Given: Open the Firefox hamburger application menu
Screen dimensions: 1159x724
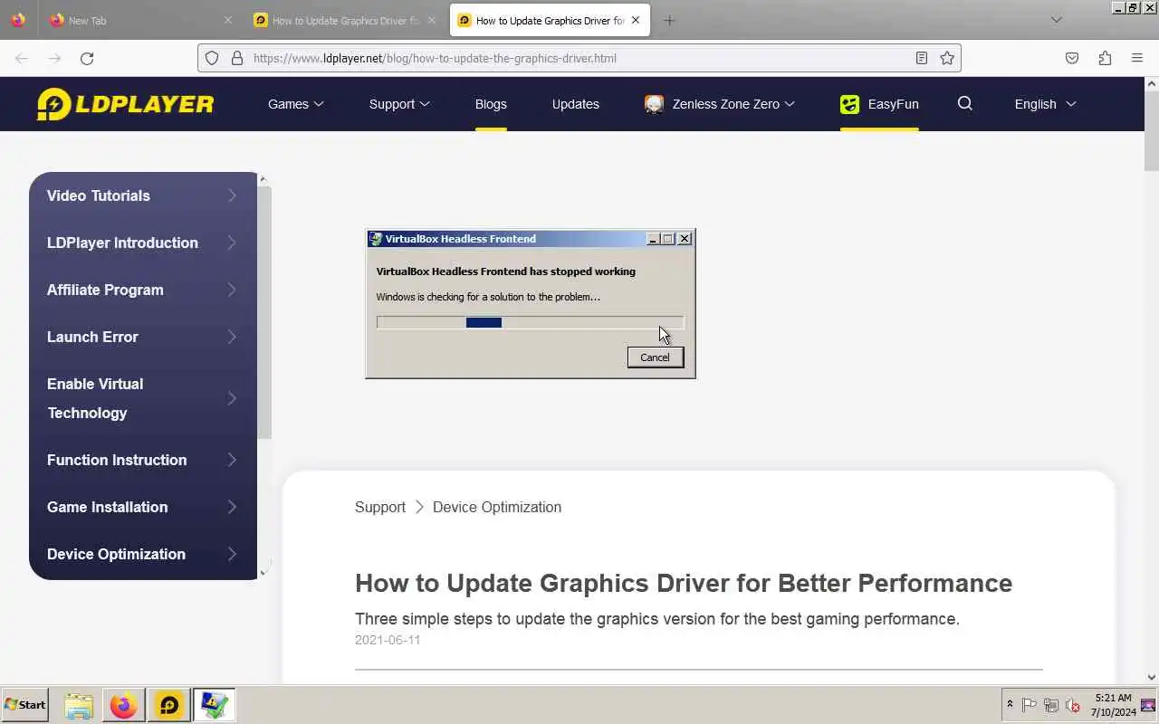Looking at the screenshot, I should tap(1137, 58).
